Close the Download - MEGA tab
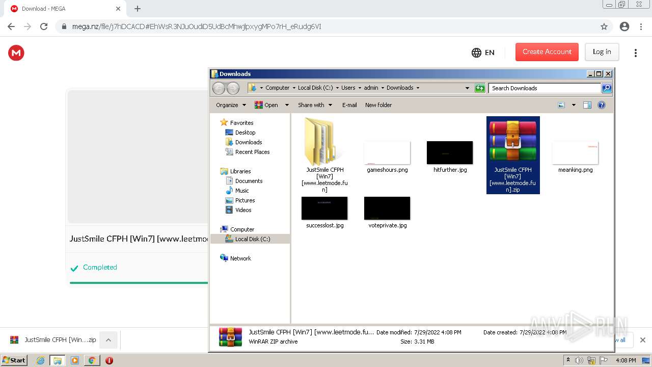Image resolution: width=652 pixels, height=367 pixels. (x=118, y=9)
